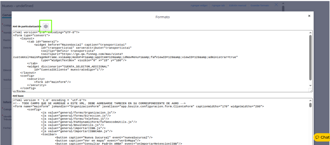
Task: Click the resize handle of particularización textarea
Action: [x=310, y=90]
